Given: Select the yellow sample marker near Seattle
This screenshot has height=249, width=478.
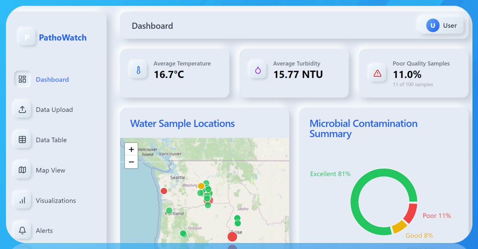Looking at the screenshot, I should point(200,186).
